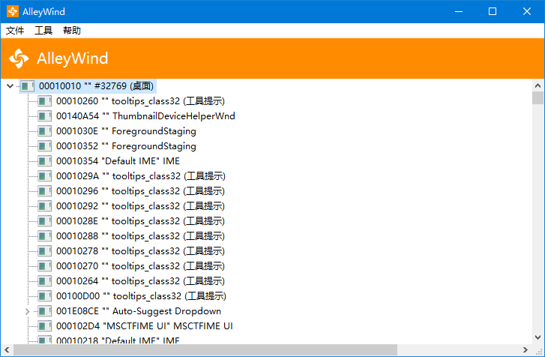Click window icon beside 00010354 Default IME
The height and width of the screenshot is (357, 545).
[45, 161]
